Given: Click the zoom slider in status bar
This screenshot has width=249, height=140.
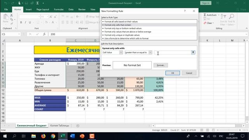Looking at the screenshot, I should pyautogui.click(x=229, y=130).
